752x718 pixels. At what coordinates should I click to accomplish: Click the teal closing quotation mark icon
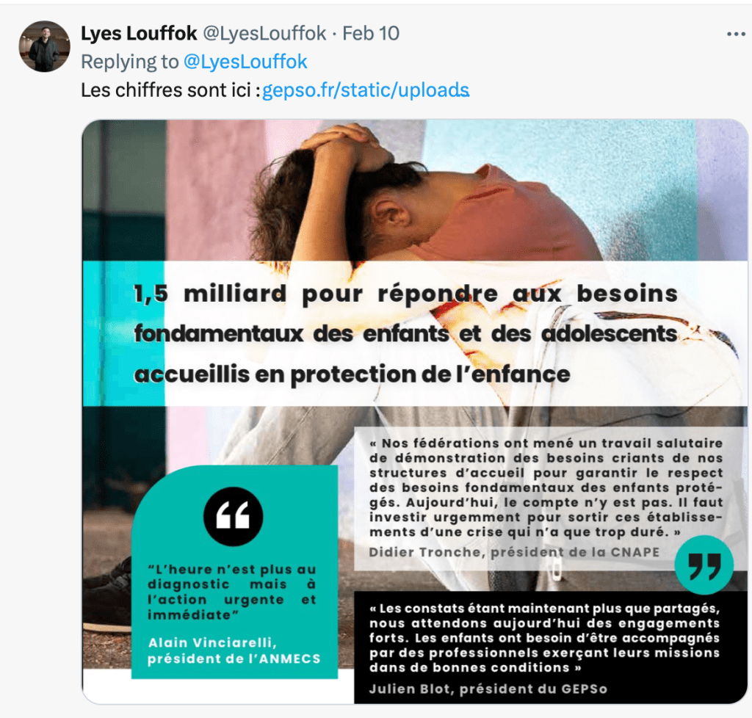(704, 565)
